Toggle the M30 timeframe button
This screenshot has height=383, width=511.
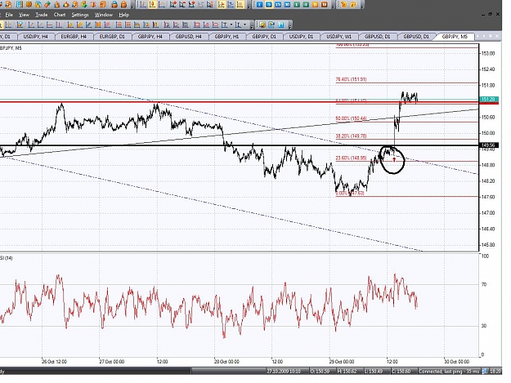287,5
